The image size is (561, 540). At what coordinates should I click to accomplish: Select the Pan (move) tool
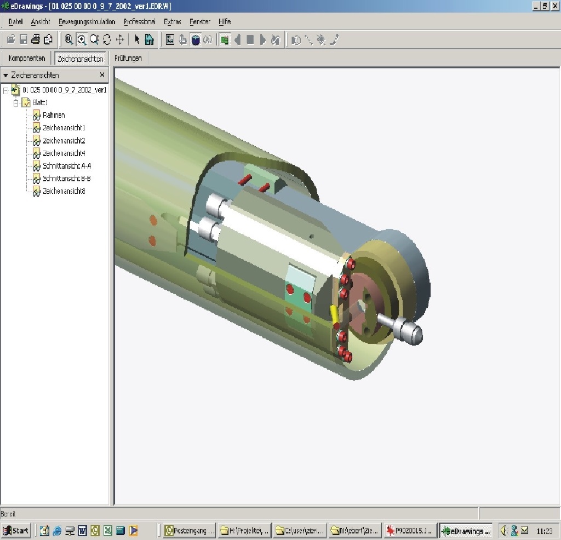[x=120, y=39]
